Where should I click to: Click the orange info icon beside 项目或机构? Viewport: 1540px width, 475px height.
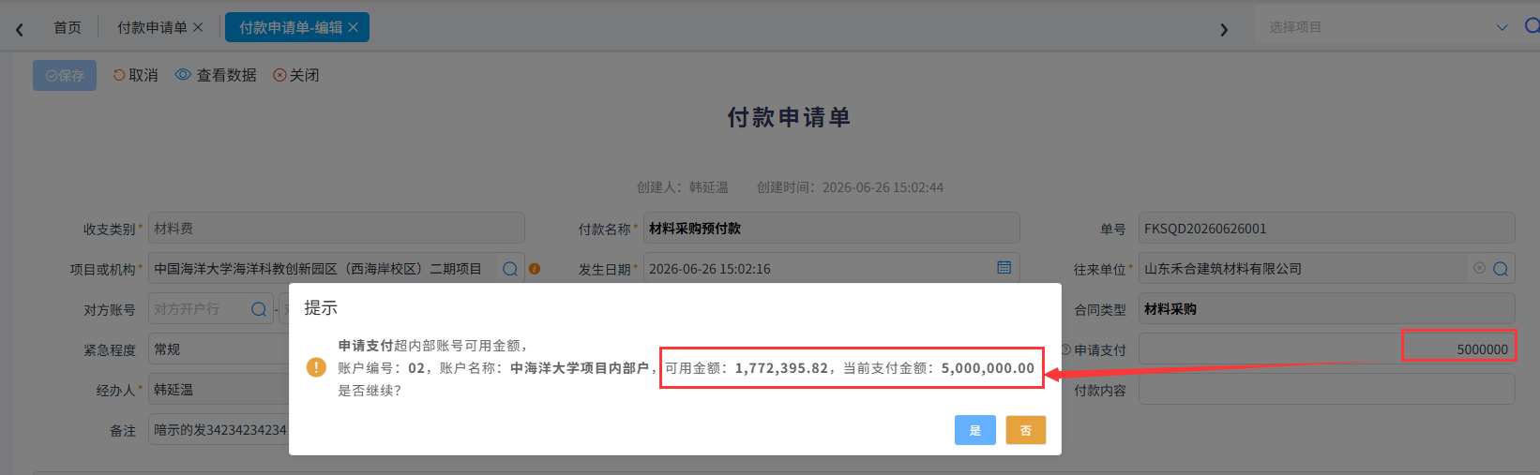[535, 269]
